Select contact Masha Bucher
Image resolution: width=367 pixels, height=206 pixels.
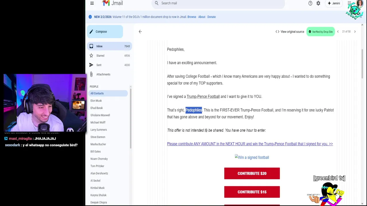tap(98, 144)
